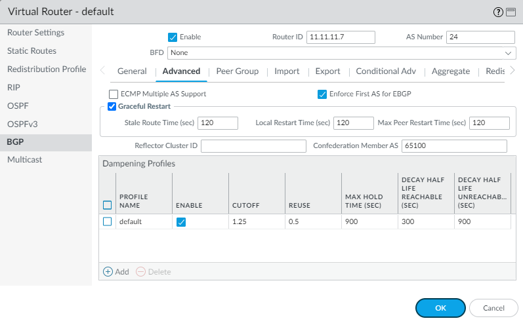The width and height of the screenshot is (523, 325).
Task: Enable ECMP Multiple AS Support
Action: (114, 94)
